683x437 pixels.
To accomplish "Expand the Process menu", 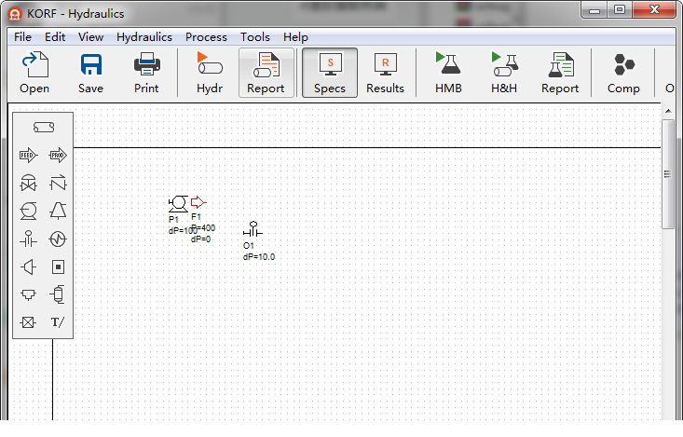I will tap(206, 37).
